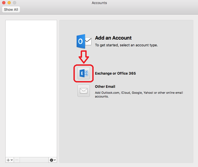
Task: Click the Outlook.com, iCloud, Google description text
Action: [139, 95]
